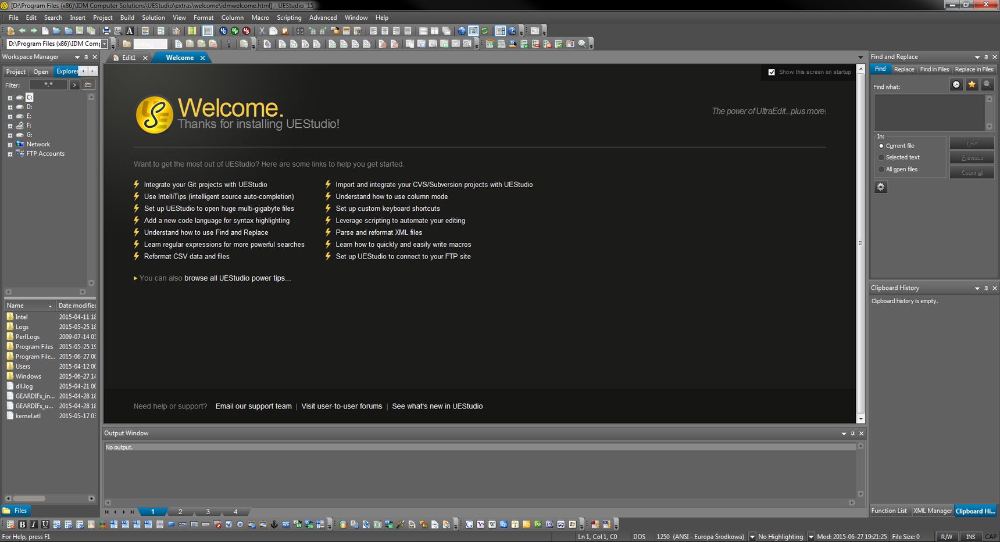Click Visit user-to-user forums link
Viewport: 1000px width, 542px height.
click(342, 406)
